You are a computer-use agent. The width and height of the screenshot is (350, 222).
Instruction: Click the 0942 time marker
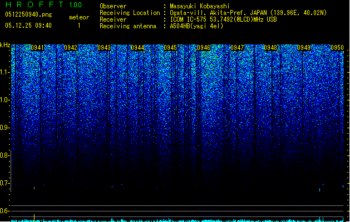click(x=71, y=48)
